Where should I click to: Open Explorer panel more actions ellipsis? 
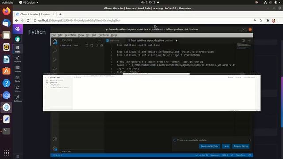pos(99,40)
